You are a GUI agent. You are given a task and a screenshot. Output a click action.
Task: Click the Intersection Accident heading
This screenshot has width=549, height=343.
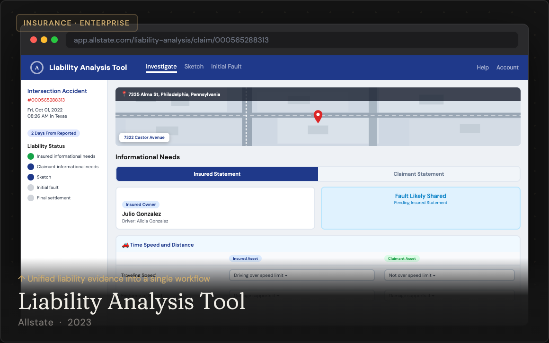pos(57,91)
